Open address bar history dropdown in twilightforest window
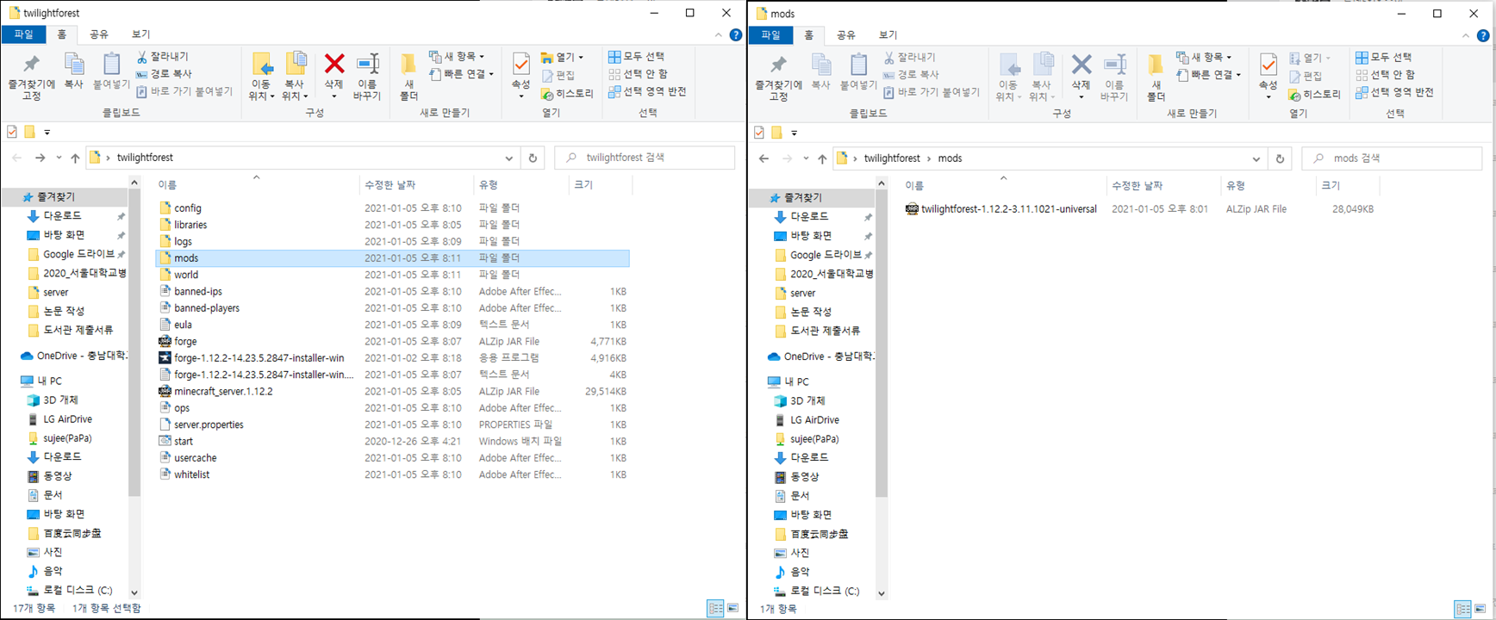 point(508,158)
